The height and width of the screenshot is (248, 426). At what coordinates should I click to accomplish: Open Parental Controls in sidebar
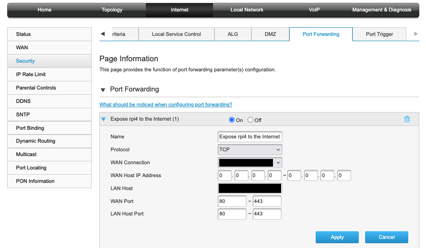49,88
